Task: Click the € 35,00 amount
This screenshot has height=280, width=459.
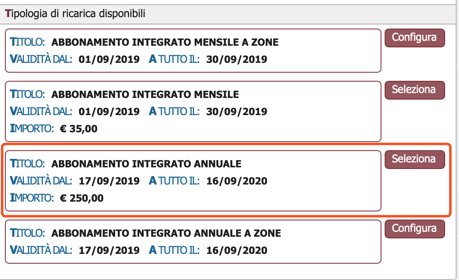Action: [x=78, y=129]
